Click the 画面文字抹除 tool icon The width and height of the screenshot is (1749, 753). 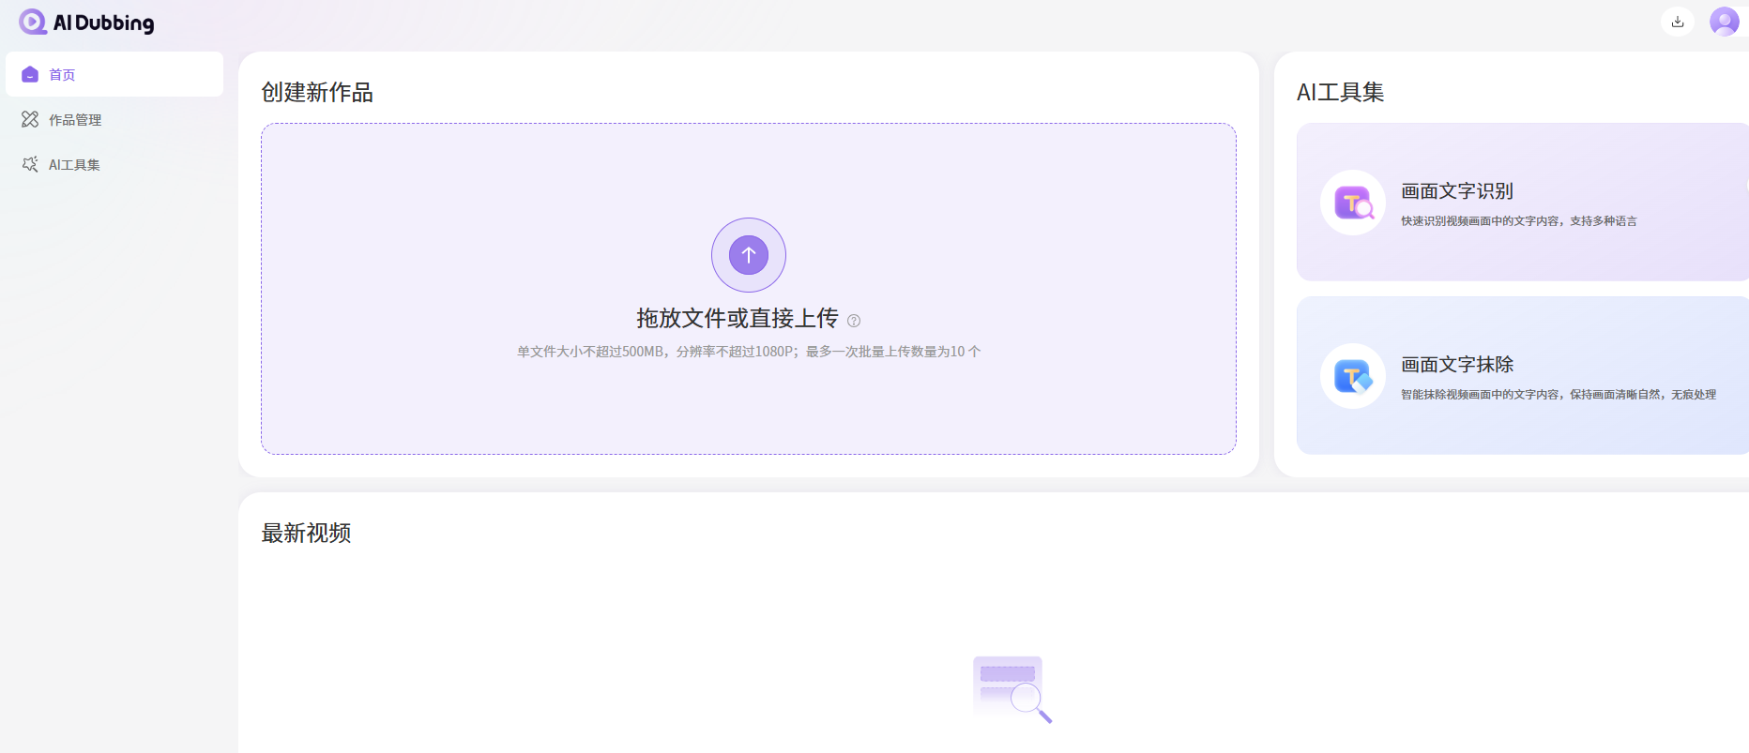pos(1352,376)
